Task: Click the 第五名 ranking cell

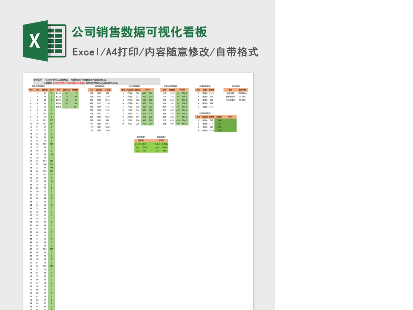Action: pos(58,107)
